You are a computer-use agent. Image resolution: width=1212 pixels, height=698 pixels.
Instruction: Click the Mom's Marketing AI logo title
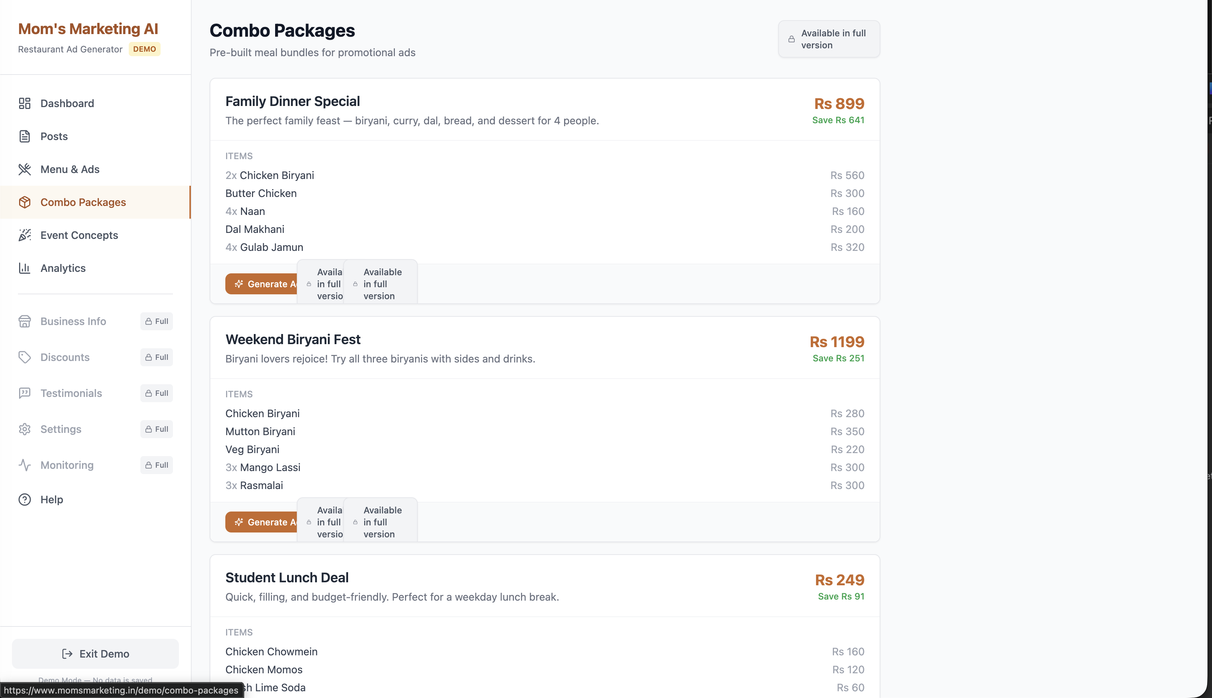88,29
